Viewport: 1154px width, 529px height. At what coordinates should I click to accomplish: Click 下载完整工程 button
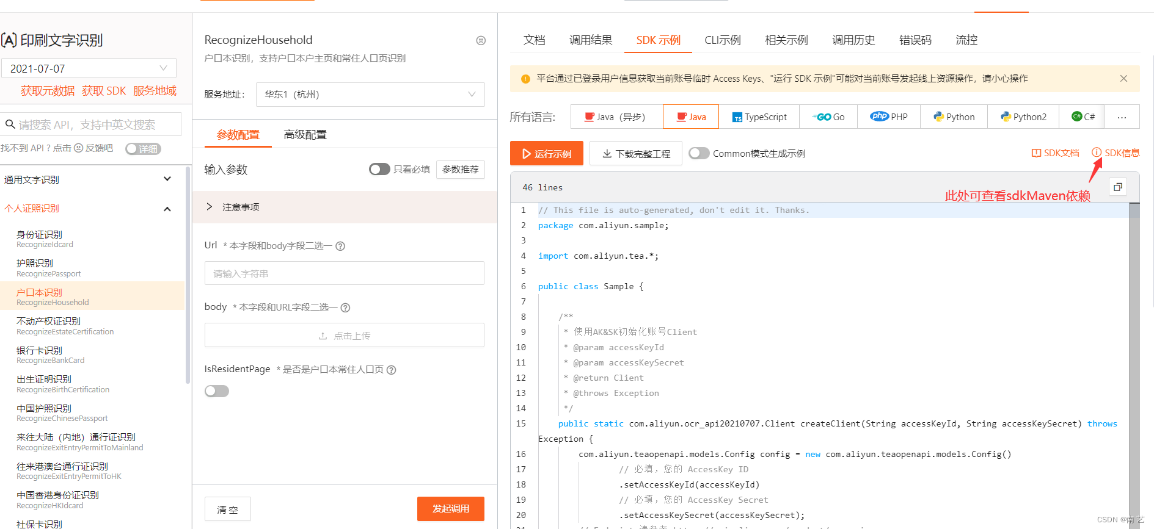[636, 153]
